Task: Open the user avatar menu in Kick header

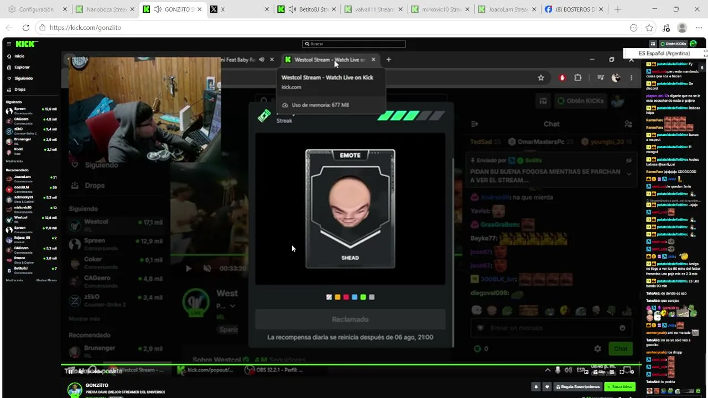Action: (x=694, y=44)
